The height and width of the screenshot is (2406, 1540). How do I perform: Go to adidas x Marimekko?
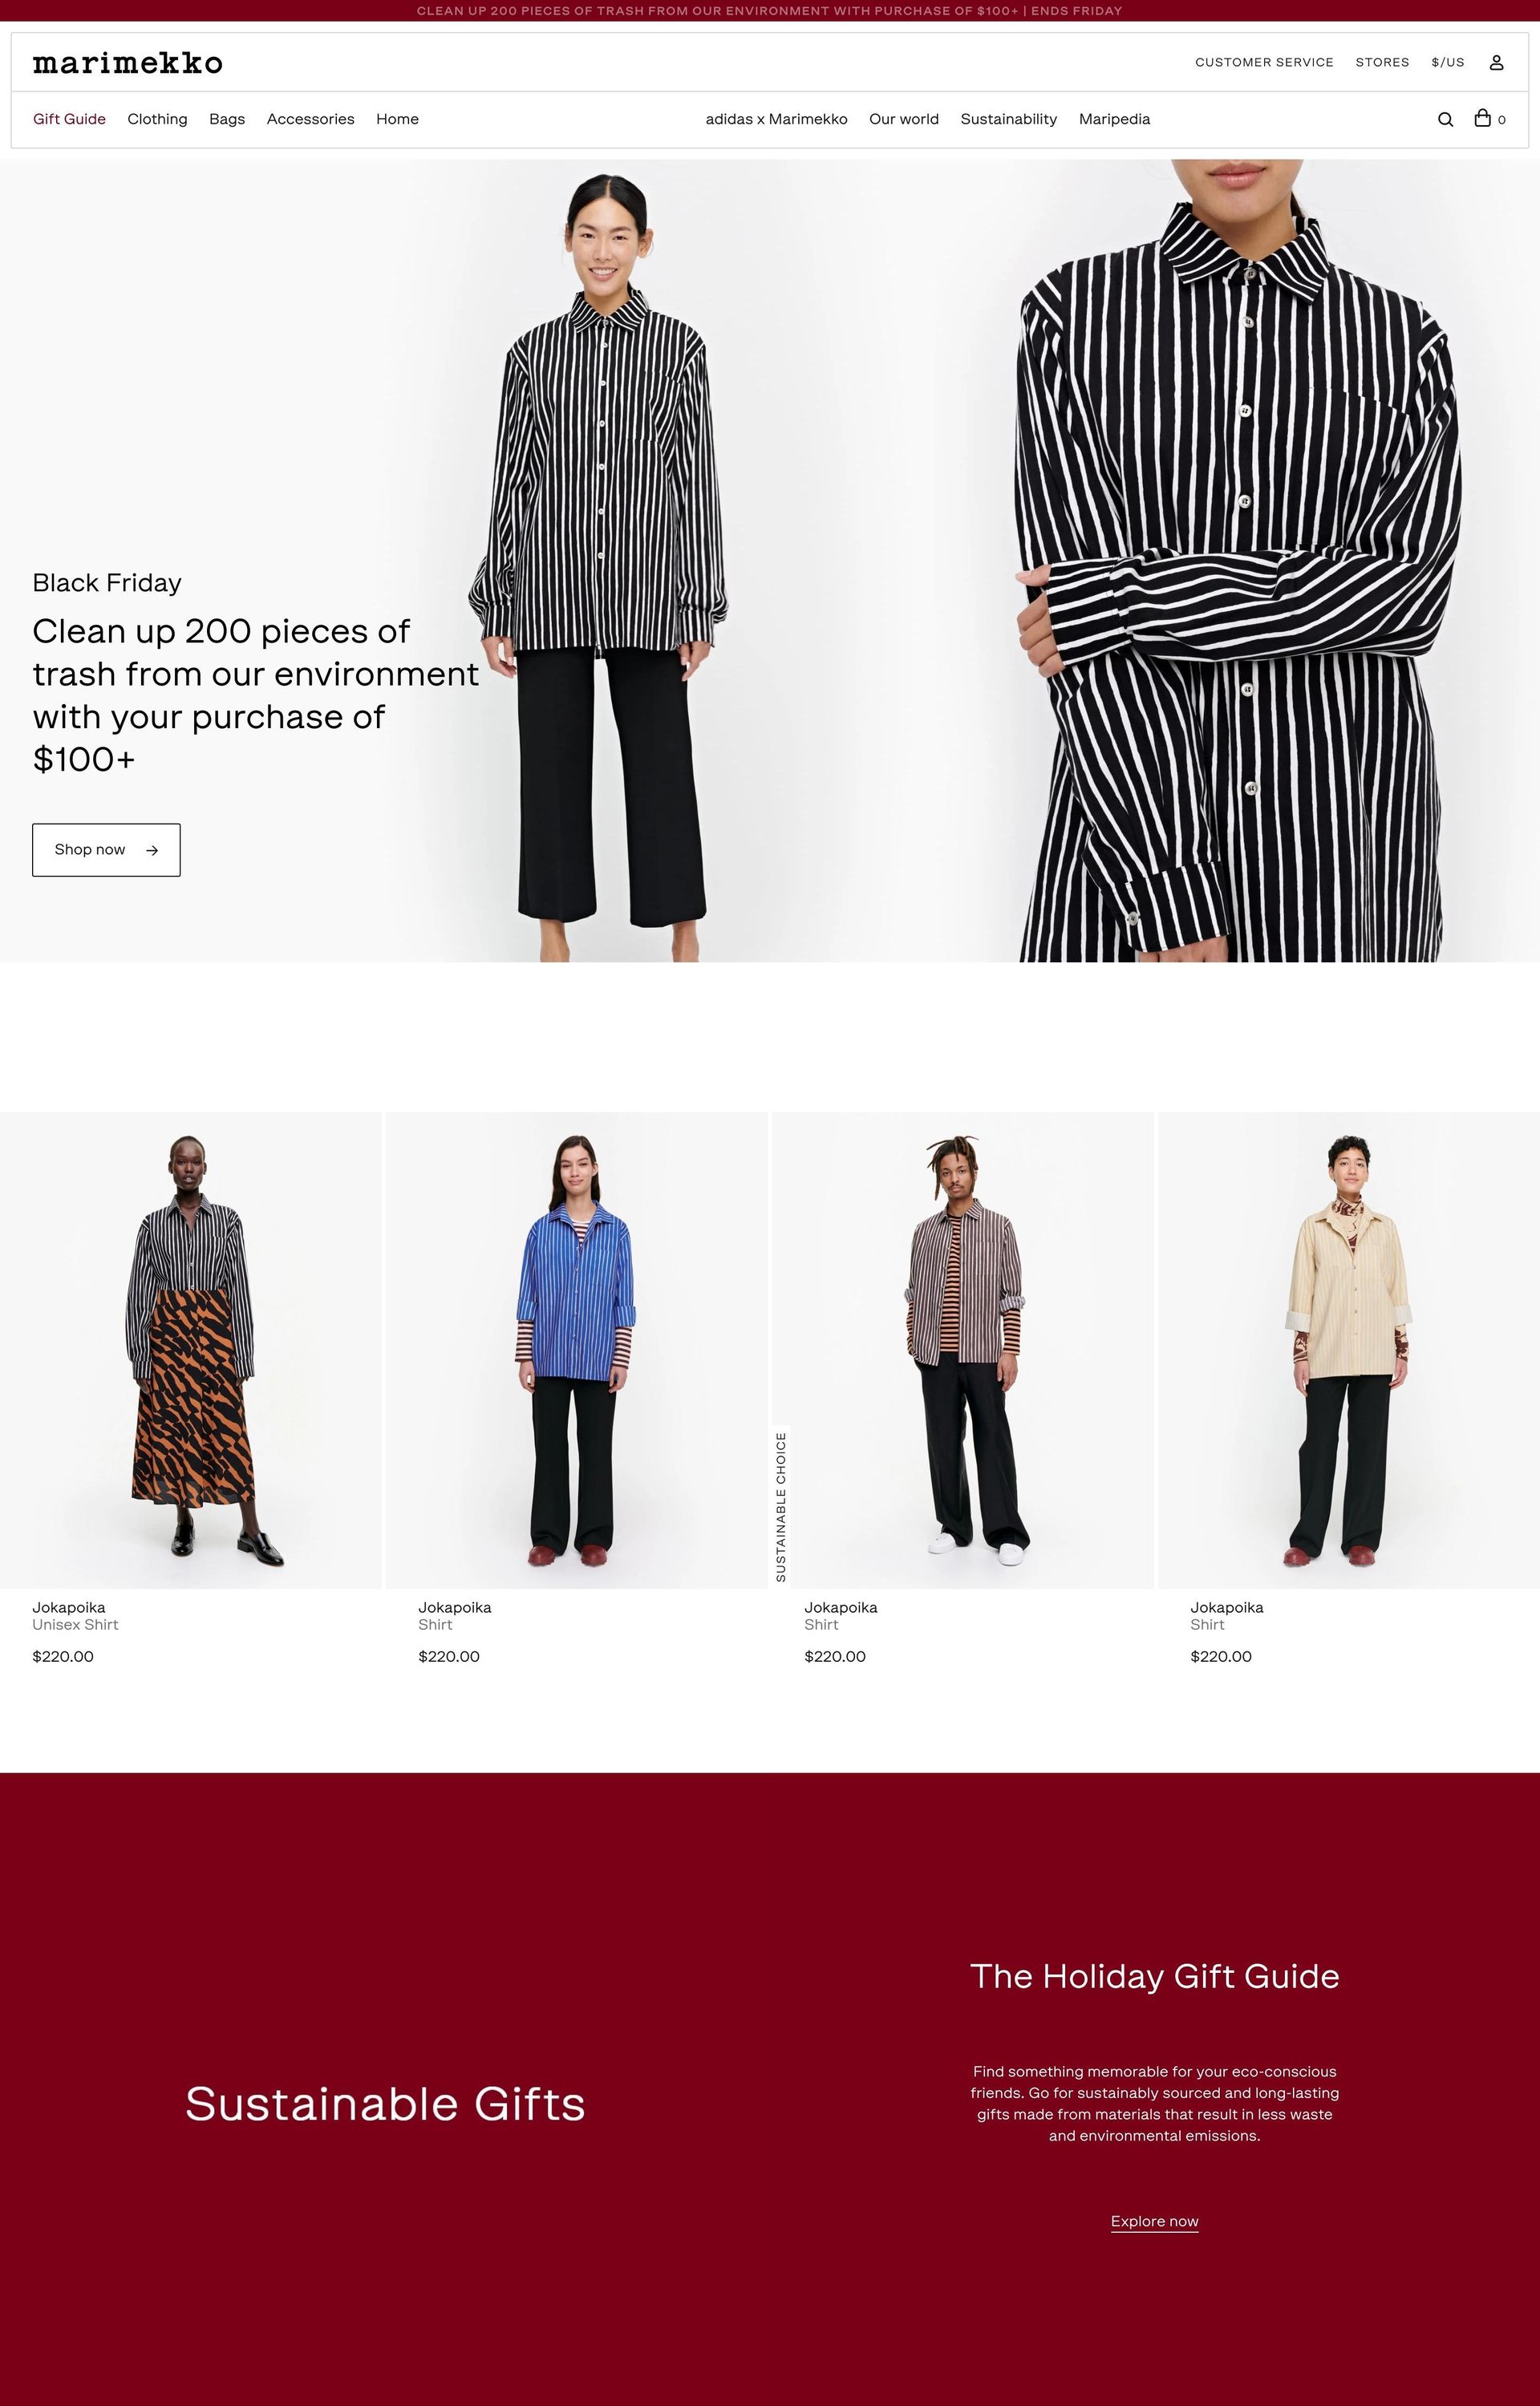pyautogui.click(x=776, y=119)
